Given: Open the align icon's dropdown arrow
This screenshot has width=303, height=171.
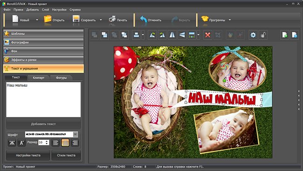Looking at the screenshot, I should coord(143,35).
